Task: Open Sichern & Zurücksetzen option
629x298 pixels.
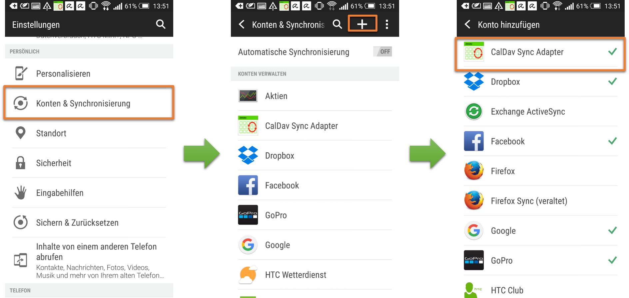Action: click(89, 223)
